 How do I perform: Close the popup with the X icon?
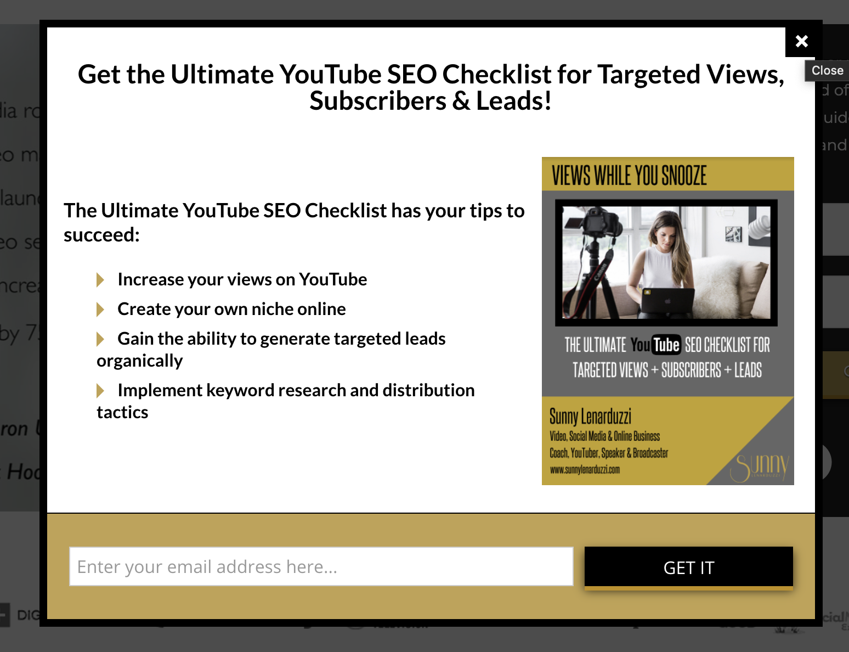(801, 41)
